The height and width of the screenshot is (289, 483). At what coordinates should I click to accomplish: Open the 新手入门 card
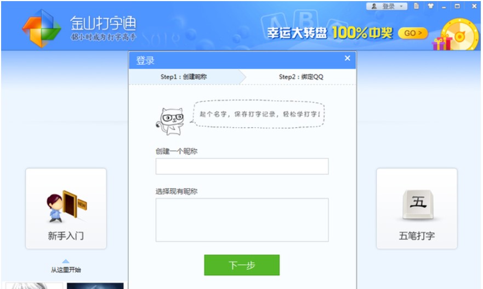tap(66, 208)
